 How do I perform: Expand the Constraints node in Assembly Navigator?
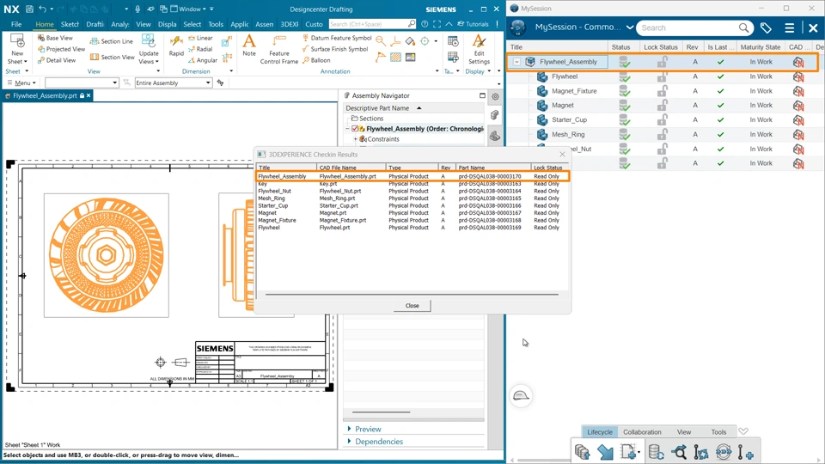356,139
